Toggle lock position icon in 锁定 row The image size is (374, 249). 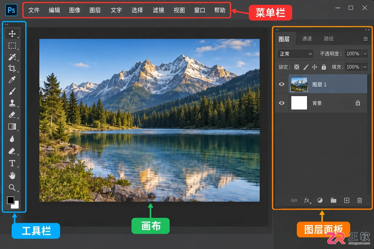coord(315,67)
